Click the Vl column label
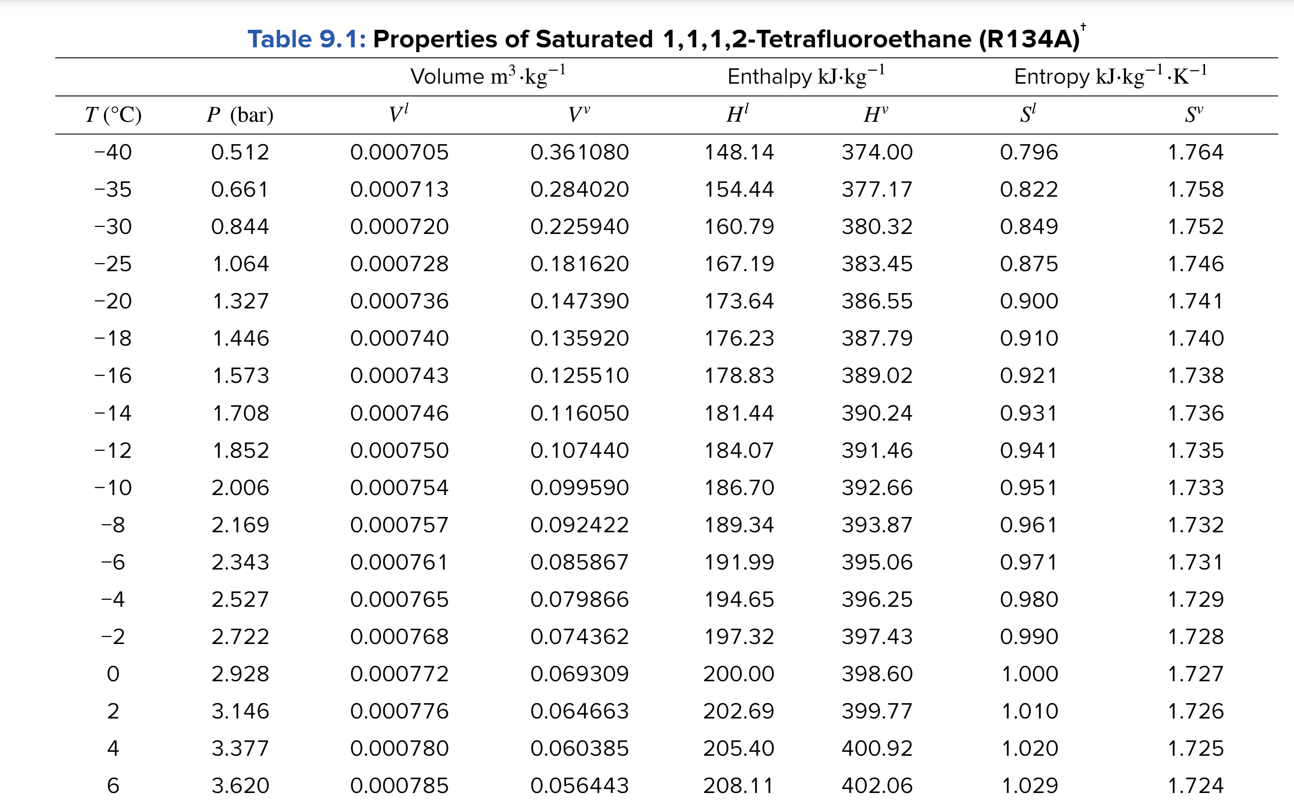 pyautogui.click(x=399, y=112)
